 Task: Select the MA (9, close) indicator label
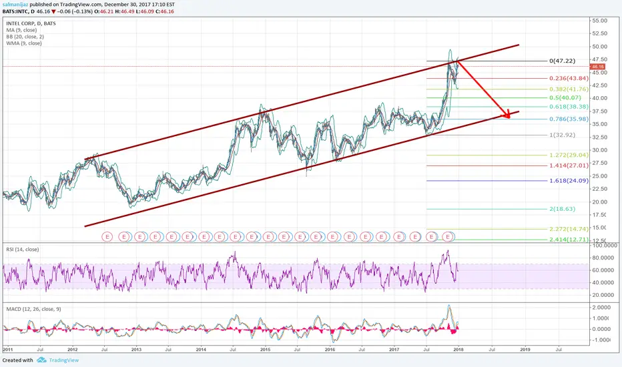click(x=21, y=30)
